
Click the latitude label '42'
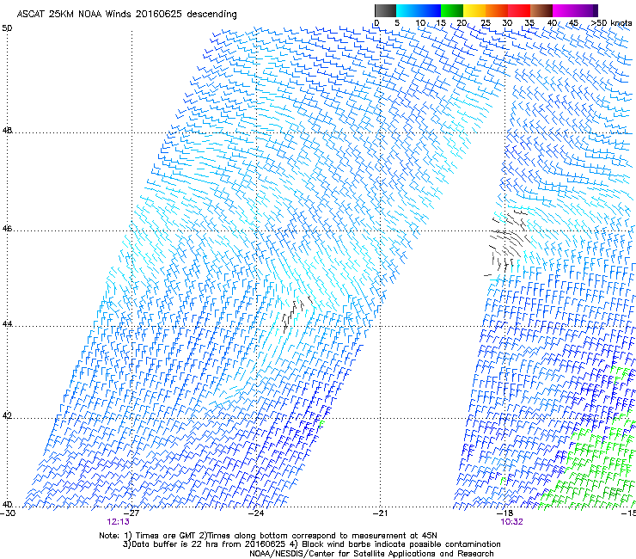tap(7, 416)
